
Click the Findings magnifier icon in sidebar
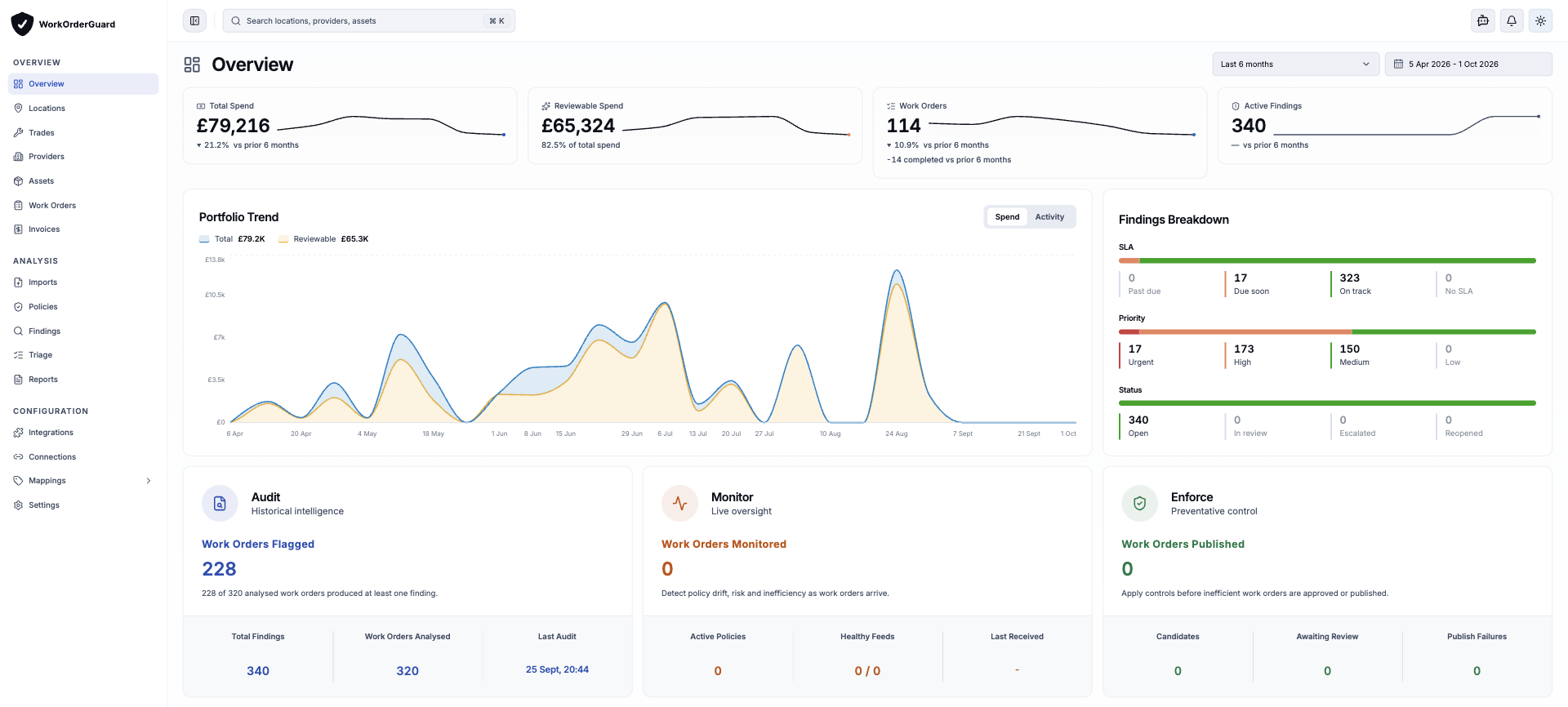click(18, 331)
